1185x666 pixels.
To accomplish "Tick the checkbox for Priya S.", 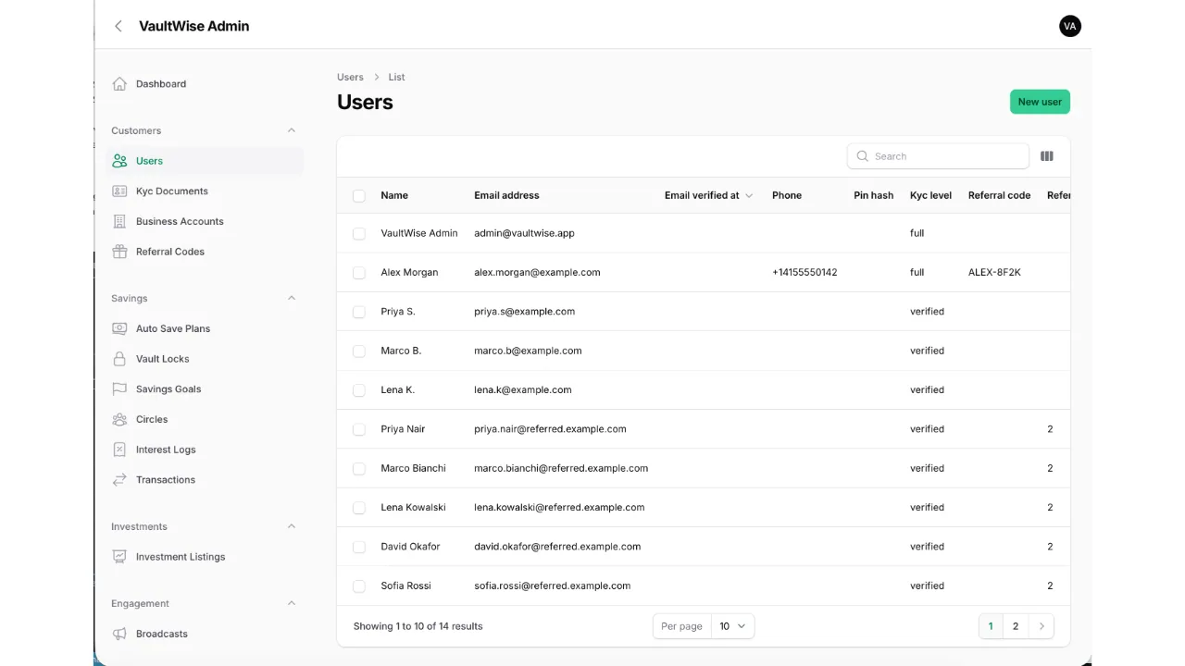I will pos(359,312).
